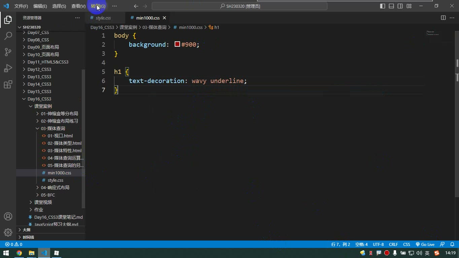
Task: Open the Accounts menu icon
Action: [x=8, y=216]
